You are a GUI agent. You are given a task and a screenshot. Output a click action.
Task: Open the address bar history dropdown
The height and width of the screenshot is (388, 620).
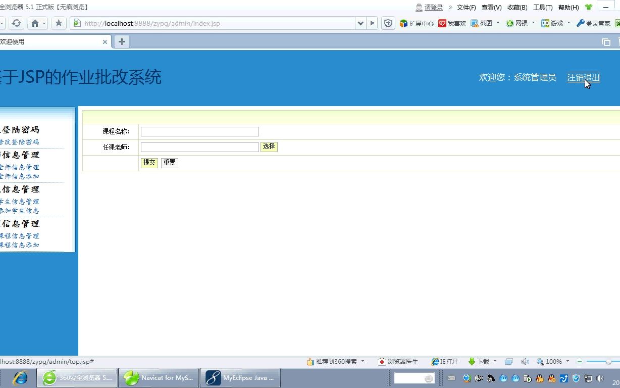click(x=360, y=23)
